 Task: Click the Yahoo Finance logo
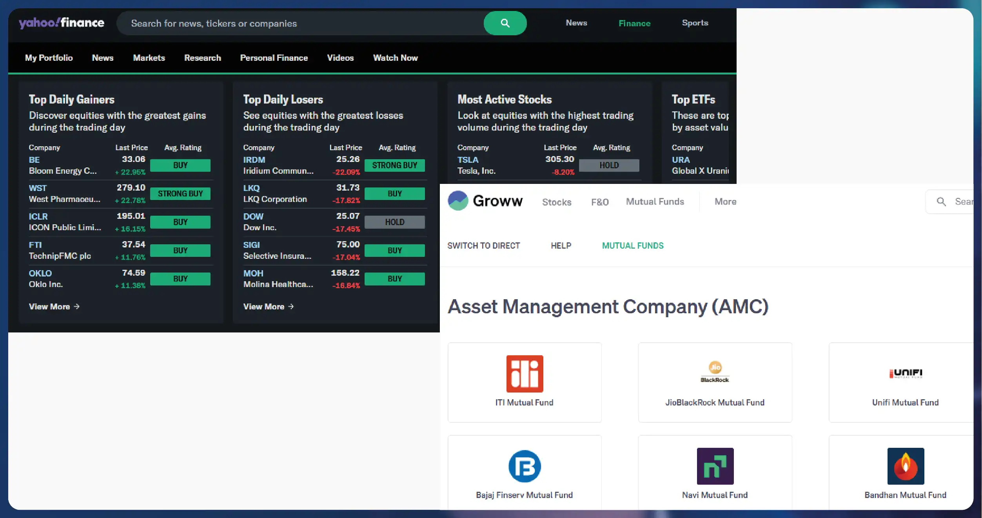coord(62,23)
